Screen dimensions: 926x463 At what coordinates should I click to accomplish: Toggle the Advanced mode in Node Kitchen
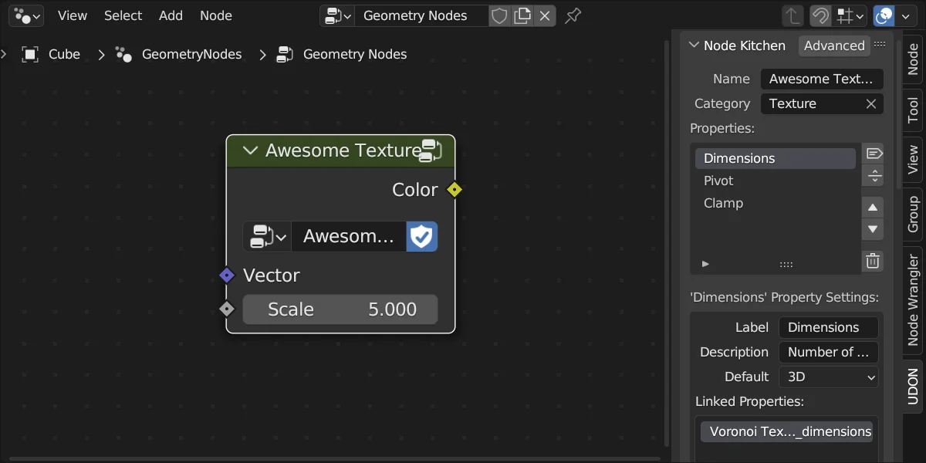pos(834,46)
